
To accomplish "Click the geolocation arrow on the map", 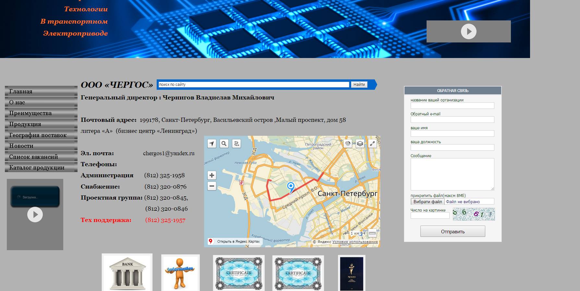I will click(211, 144).
